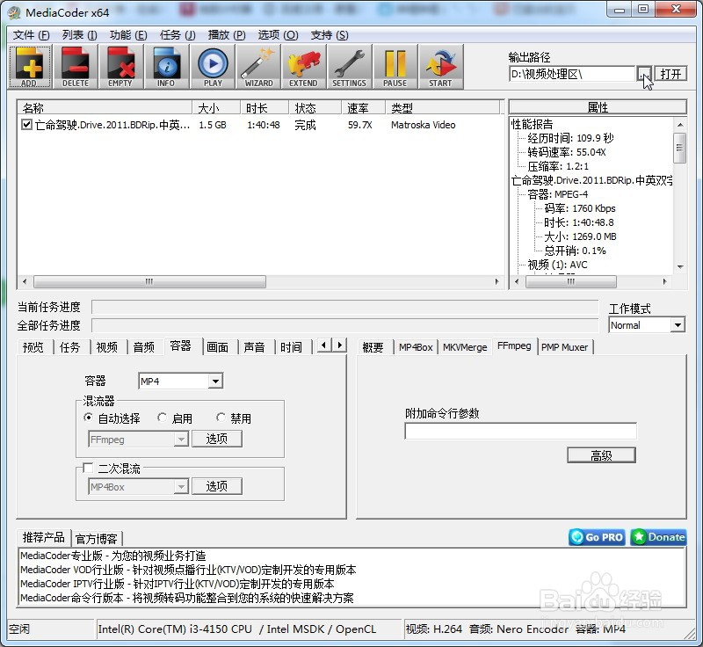703x647 pixels.
Task: Launch the WIZARD toolbar icon
Action: click(x=258, y=66)
